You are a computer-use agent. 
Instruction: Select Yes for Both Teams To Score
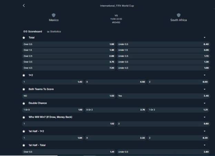pos(163,96)
